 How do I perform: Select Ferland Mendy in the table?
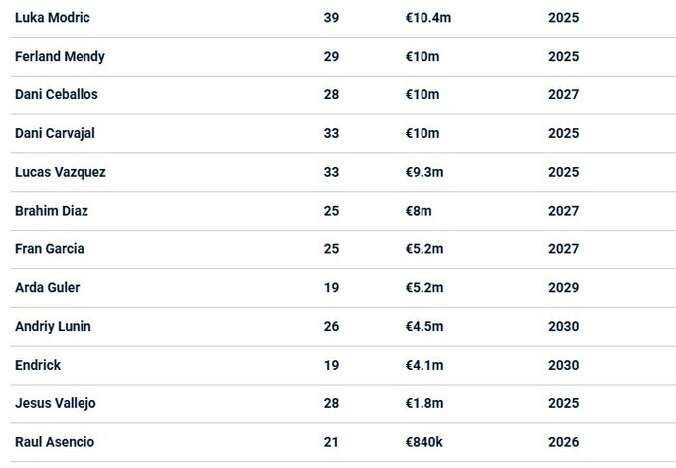tap(60, 57)
